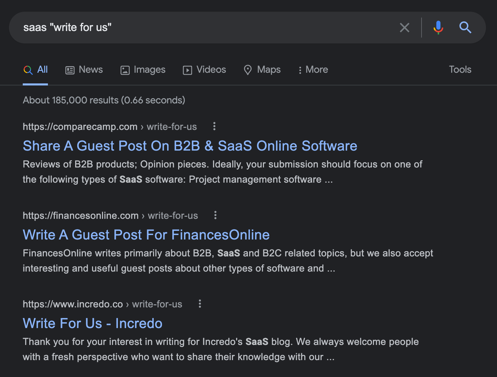Viewport: 497px width, 377px height.
Task: Switch to the Videos tab
Action: 204,70
